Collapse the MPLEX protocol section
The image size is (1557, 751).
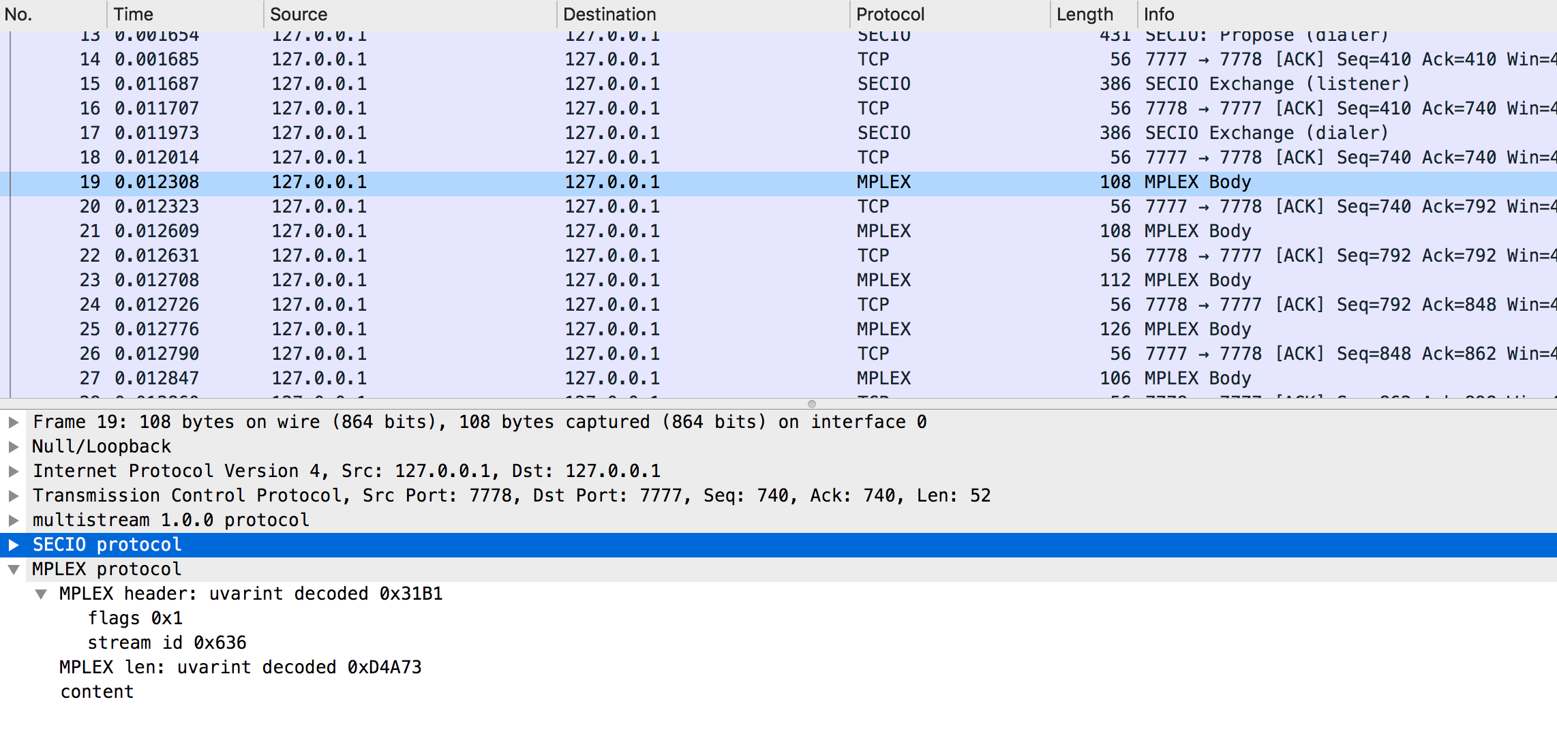(x=14, y=570)
